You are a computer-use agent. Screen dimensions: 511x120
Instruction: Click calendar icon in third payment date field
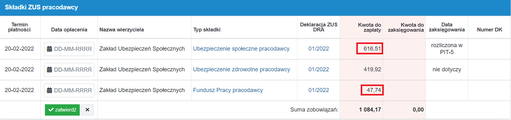(49, 90)
